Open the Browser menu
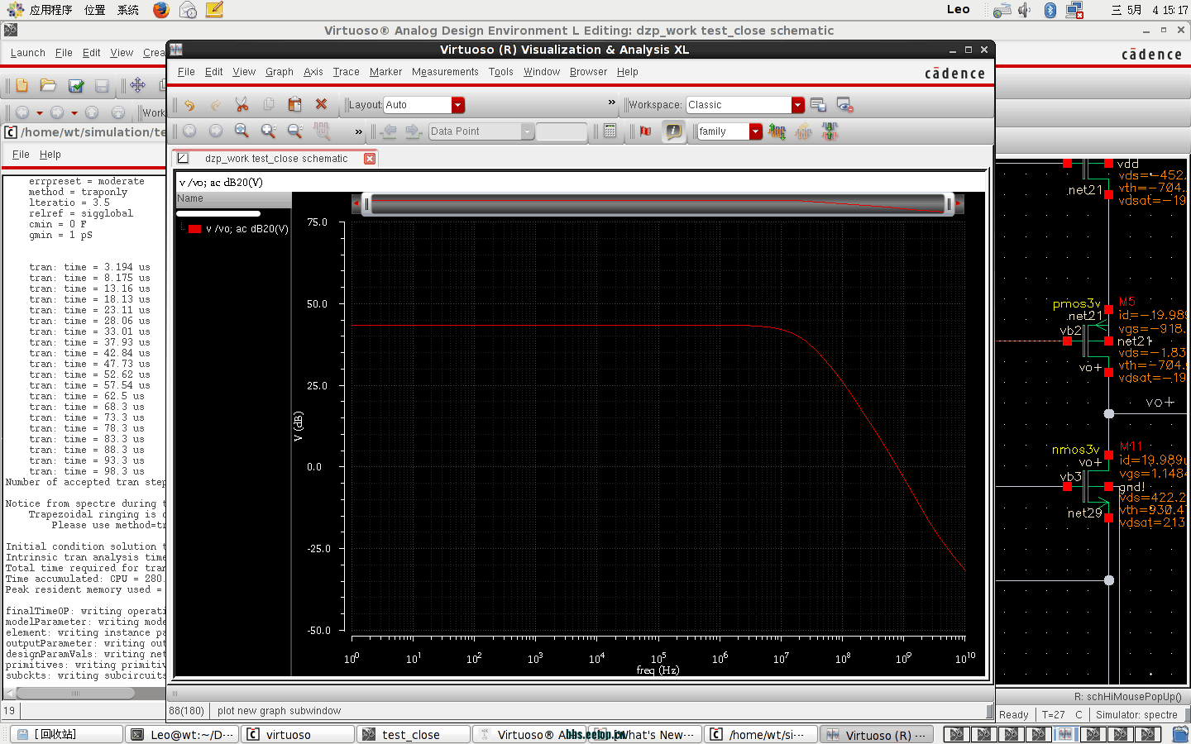Image resolution: width=1191 pixels, height=744 pixels. click(x=588, y=72)
